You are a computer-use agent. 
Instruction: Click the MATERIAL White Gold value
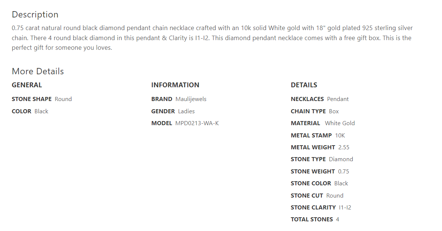point(340,123)
